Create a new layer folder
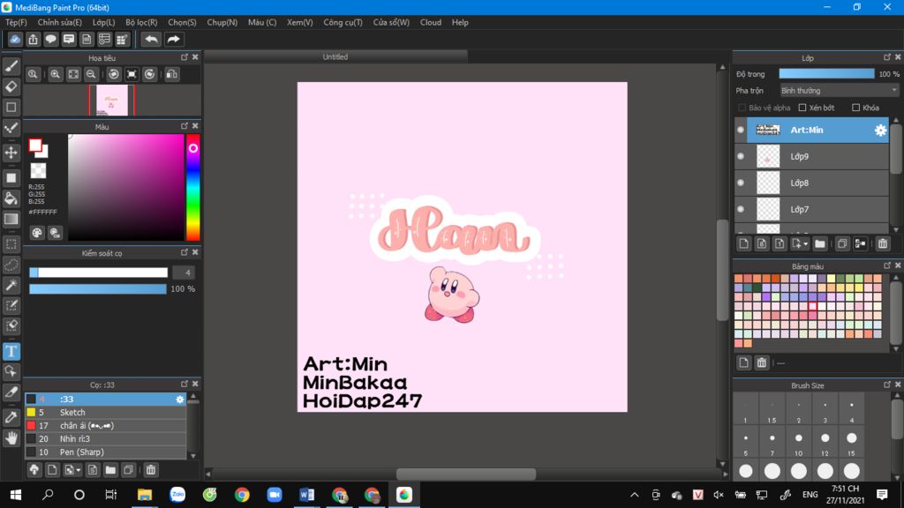Image resolution: width=904 pixels, height=508 pixels. 820,243
